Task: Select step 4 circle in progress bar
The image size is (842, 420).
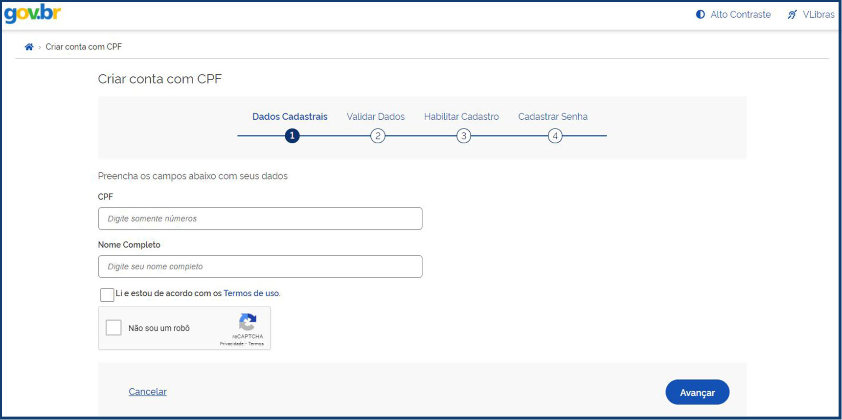Action: [x=555, y=136]
